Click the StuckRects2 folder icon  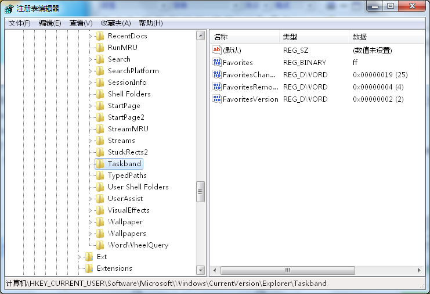tap(100, 152)
